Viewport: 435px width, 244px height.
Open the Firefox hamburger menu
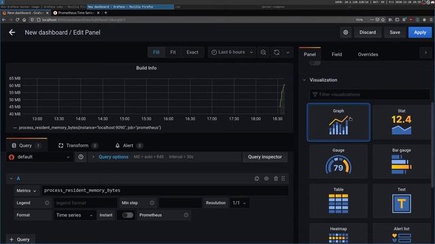click(431, 20)
